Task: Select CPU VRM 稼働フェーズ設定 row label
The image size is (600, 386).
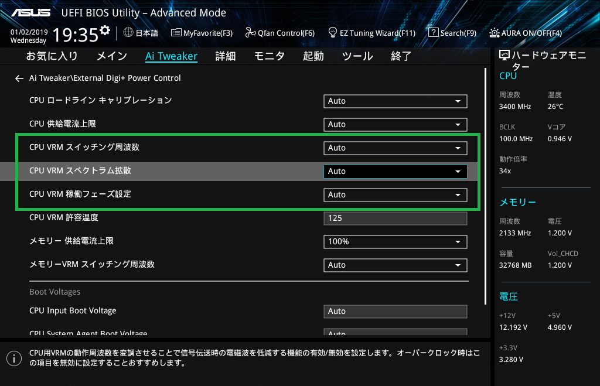Action: coord(80,194)
